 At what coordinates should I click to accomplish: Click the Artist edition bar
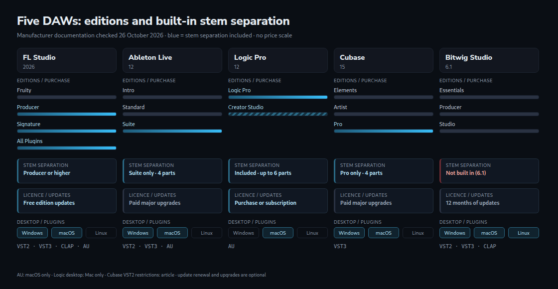click(384, 114)
